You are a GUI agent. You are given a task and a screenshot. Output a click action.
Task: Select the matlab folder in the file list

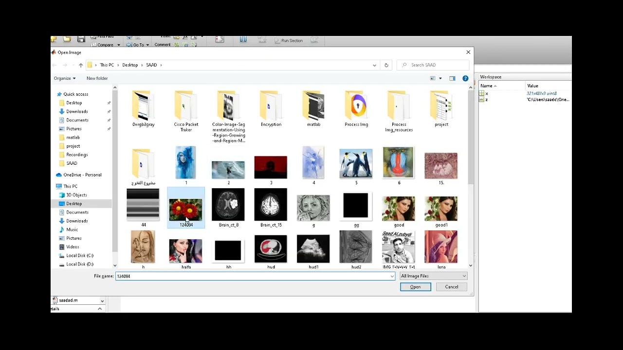[x=313, y=109]
